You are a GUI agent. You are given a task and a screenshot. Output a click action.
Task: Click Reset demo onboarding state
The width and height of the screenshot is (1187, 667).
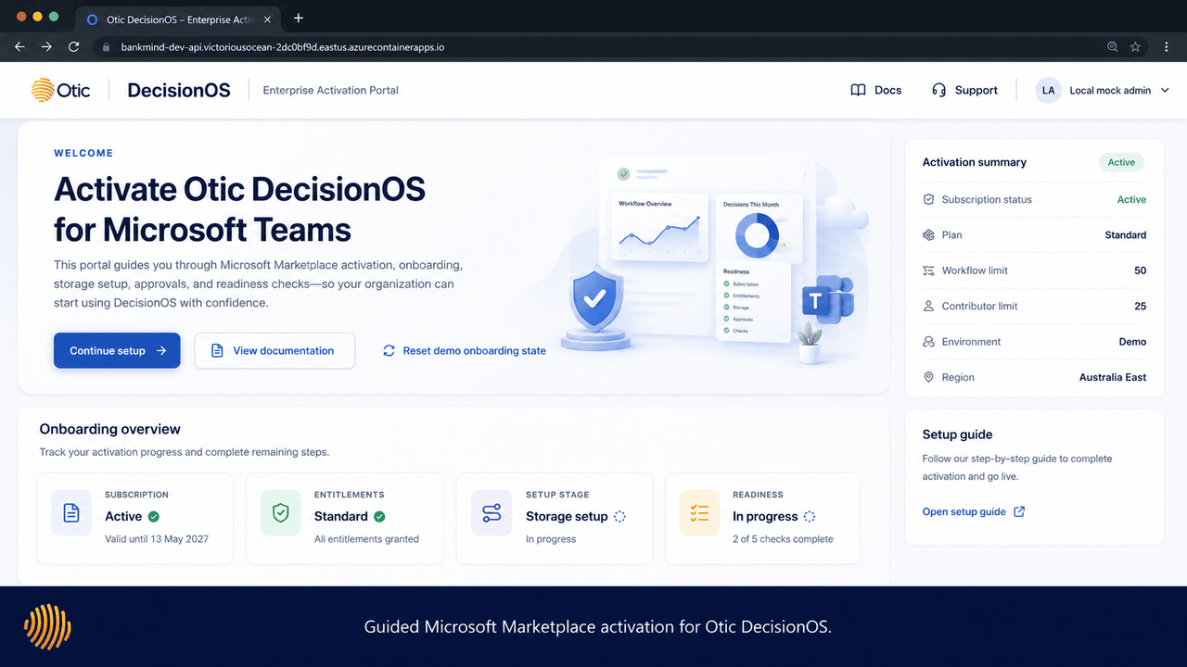coord(464,351)
